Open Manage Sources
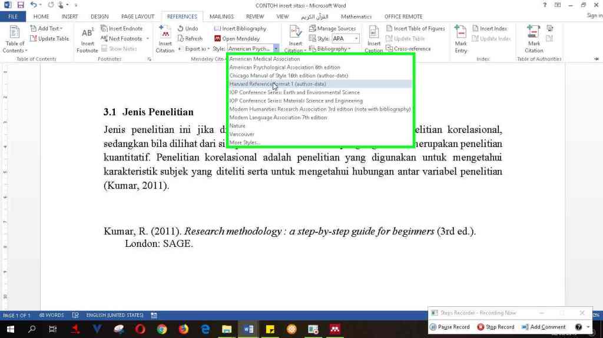603x338 pixels. click(x=333, y=28)
